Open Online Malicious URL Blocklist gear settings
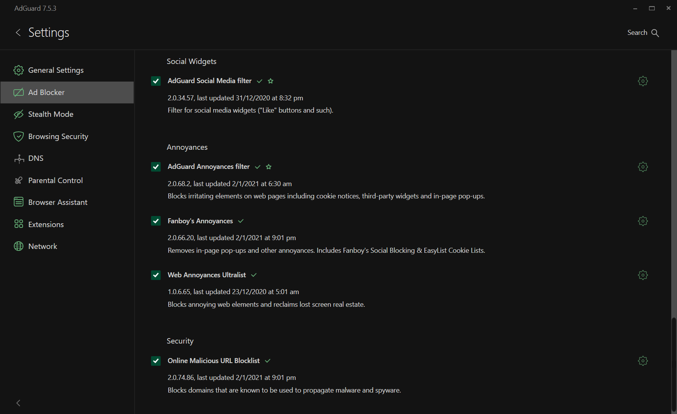 click(642, 361)
